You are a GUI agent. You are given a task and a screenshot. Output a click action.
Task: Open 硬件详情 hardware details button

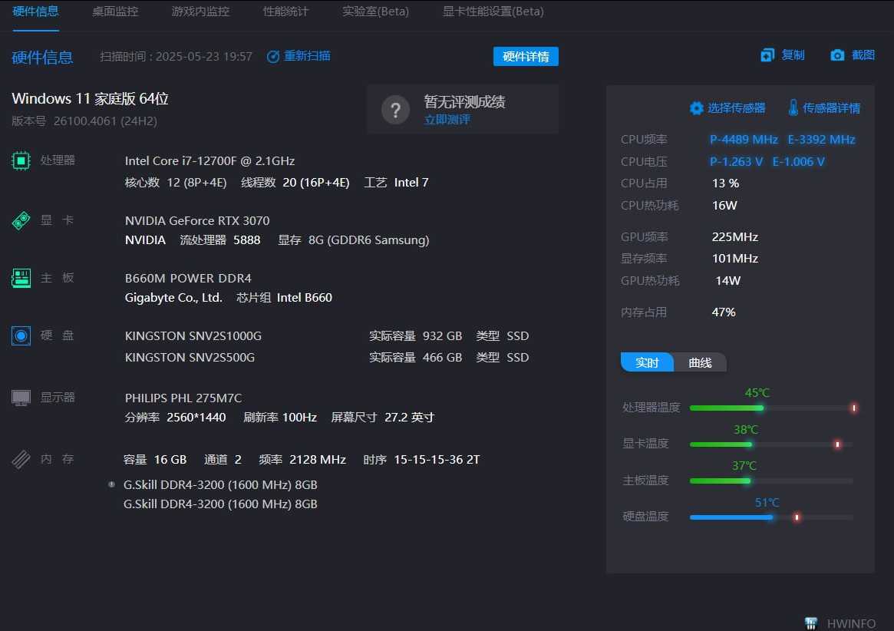pyautogui.click(x=526, y=57)
